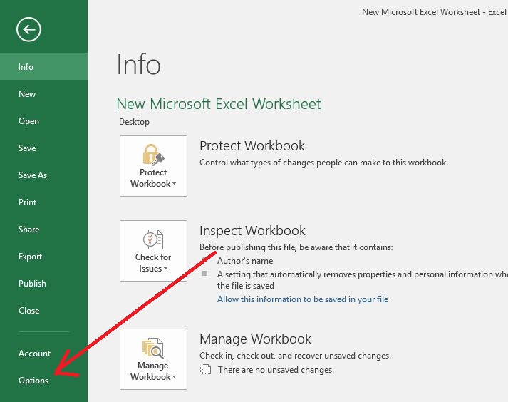This screenshot has height=402, width=508.
Task: Open the Share page
Action: tap(43, 230)
